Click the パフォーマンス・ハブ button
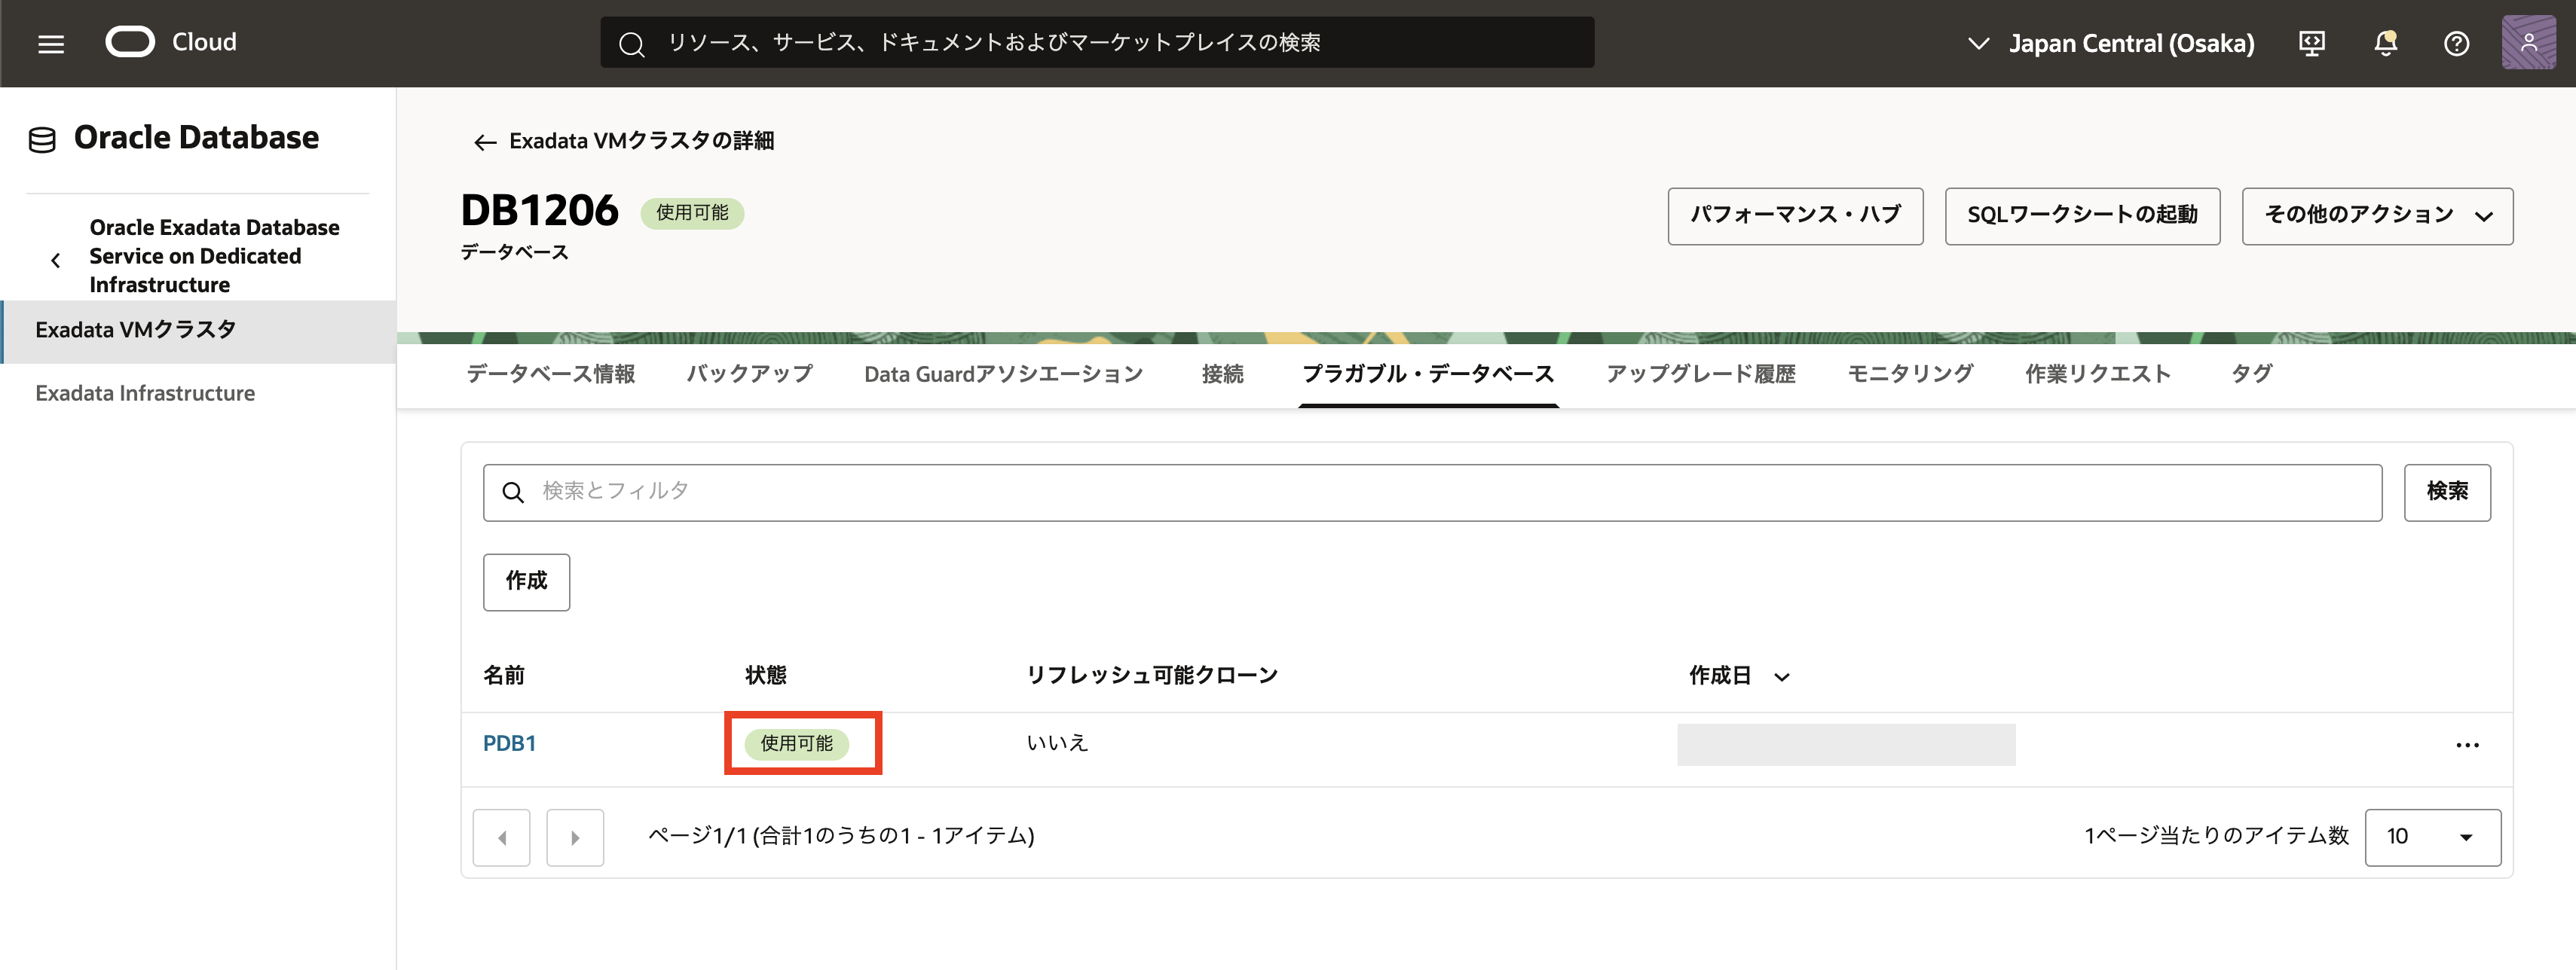 pos(1795,216)
